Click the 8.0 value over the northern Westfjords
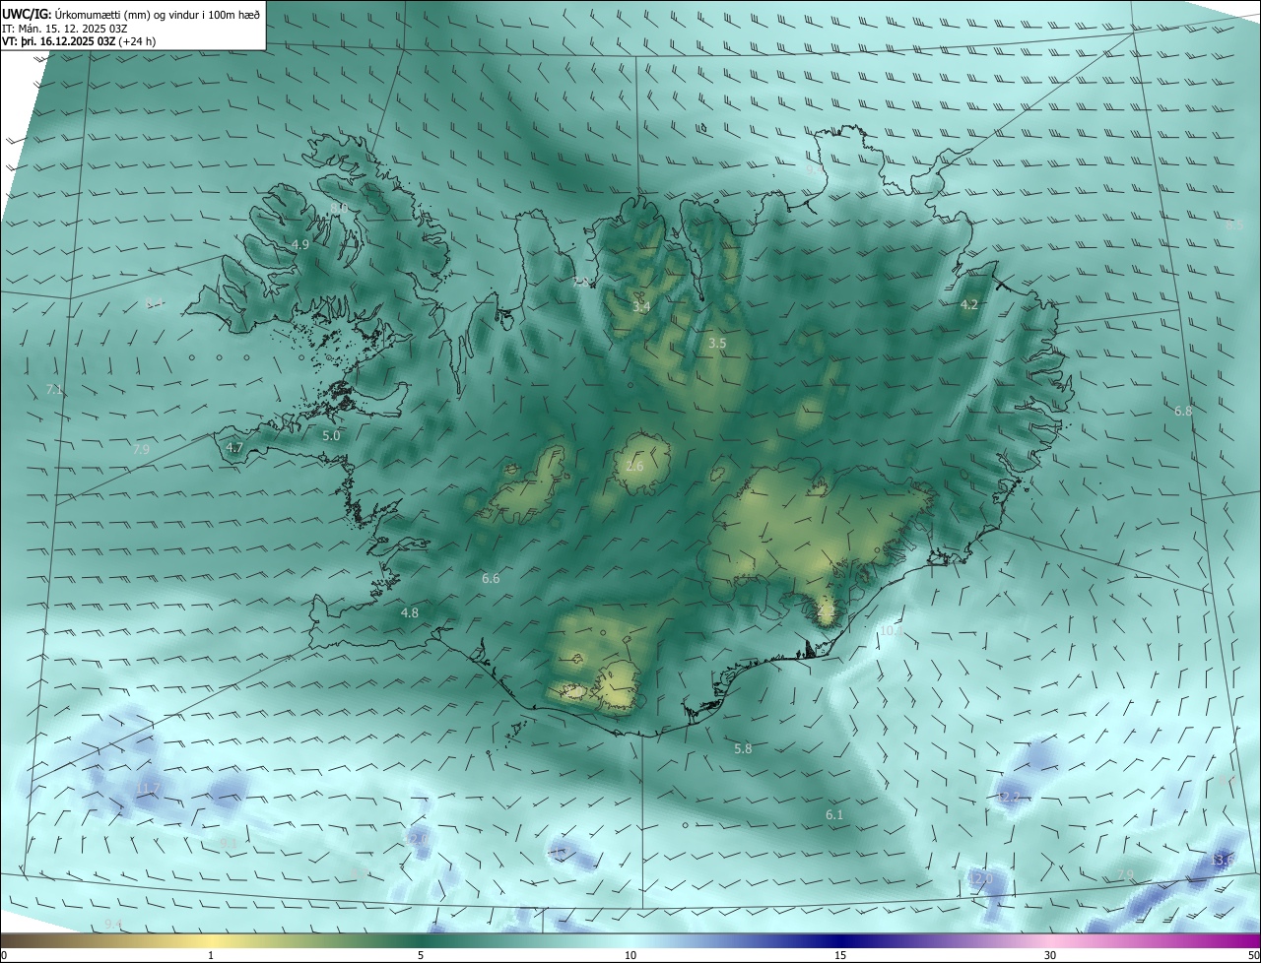The height and width of the screenshot is (963, 1261). (x=339, y=208)
